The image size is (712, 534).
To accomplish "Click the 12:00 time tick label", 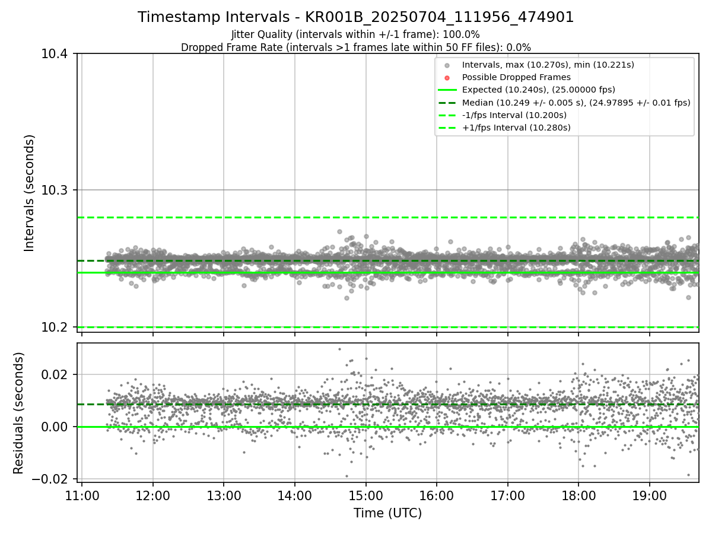I will (x=153, y=495).
